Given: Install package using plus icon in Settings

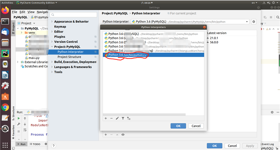Looking at the screenshot, I should pyautogui.click(x=106, y=135).
